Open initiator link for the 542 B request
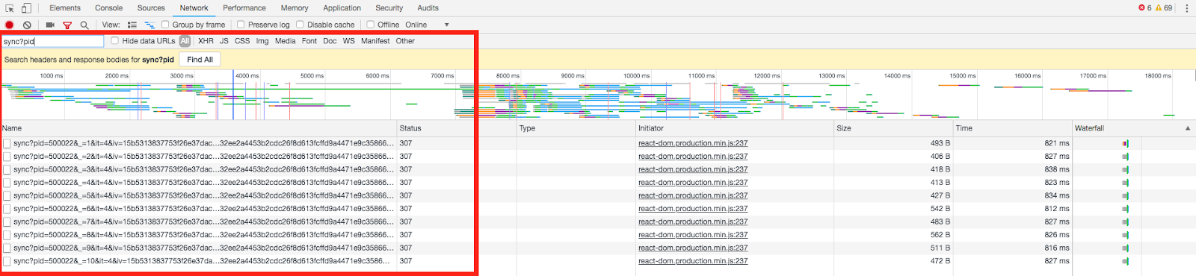Image resolution: width=1196 pixels, height=276 pixels. (693, 209)
